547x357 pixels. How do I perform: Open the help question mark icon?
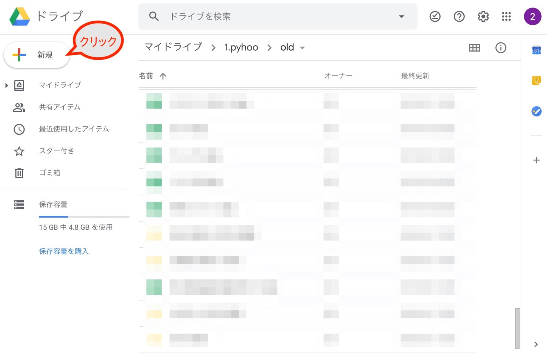point(459,16)
